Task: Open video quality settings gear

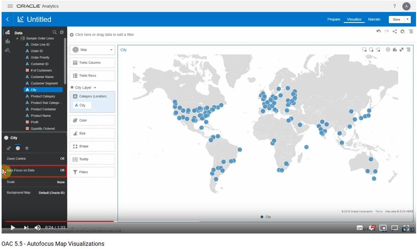Action: 371,228
